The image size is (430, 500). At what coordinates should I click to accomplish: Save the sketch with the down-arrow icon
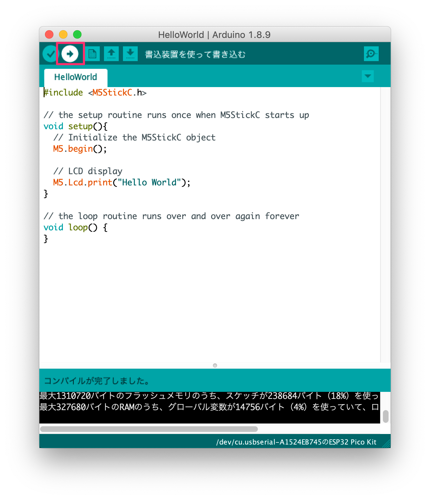130,54
